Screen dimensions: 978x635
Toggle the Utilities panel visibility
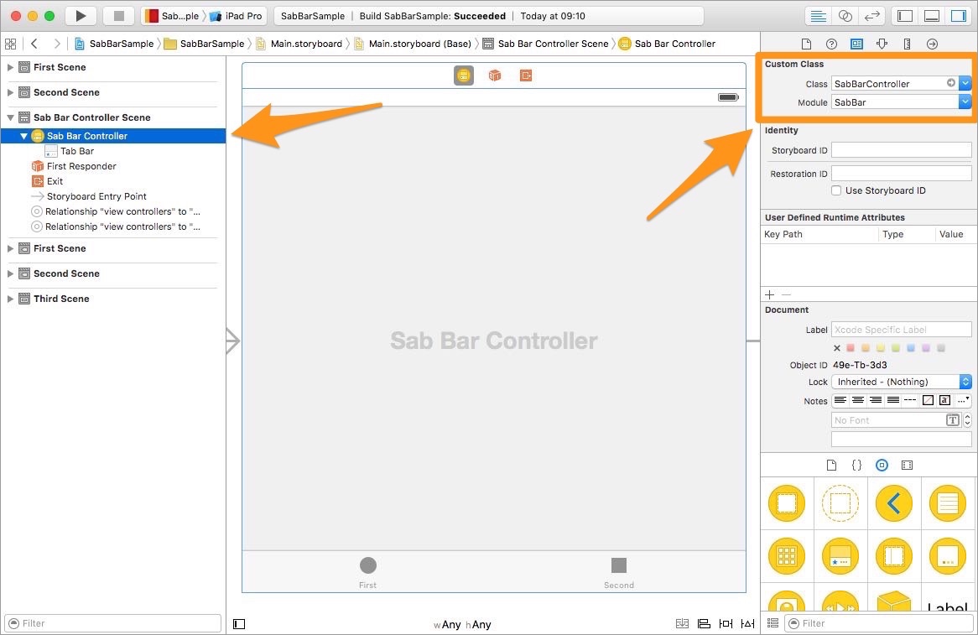pyautogui.click(x=958, y=16)
